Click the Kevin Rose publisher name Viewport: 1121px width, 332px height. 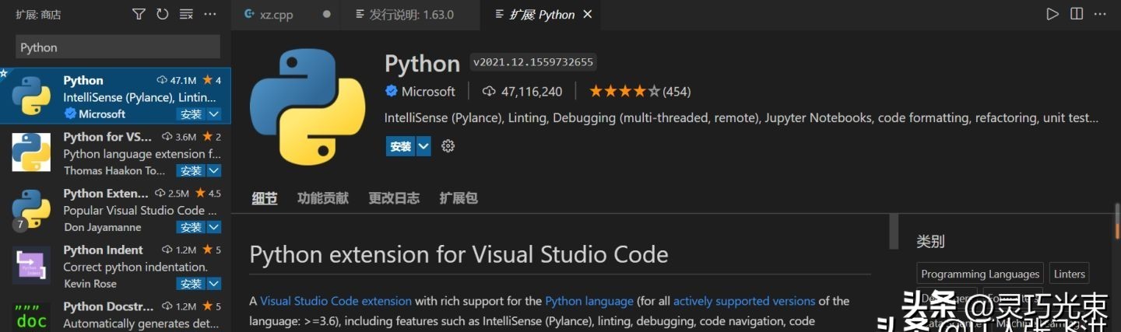tap(90, 284)
